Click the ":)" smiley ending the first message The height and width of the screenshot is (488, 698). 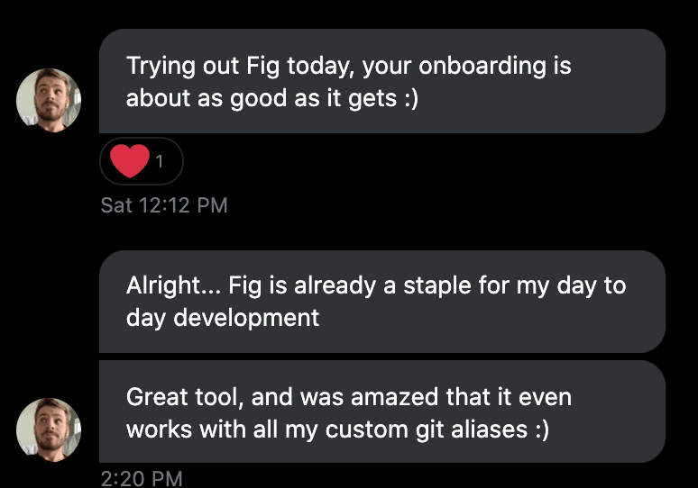click(x=409, y=97)
